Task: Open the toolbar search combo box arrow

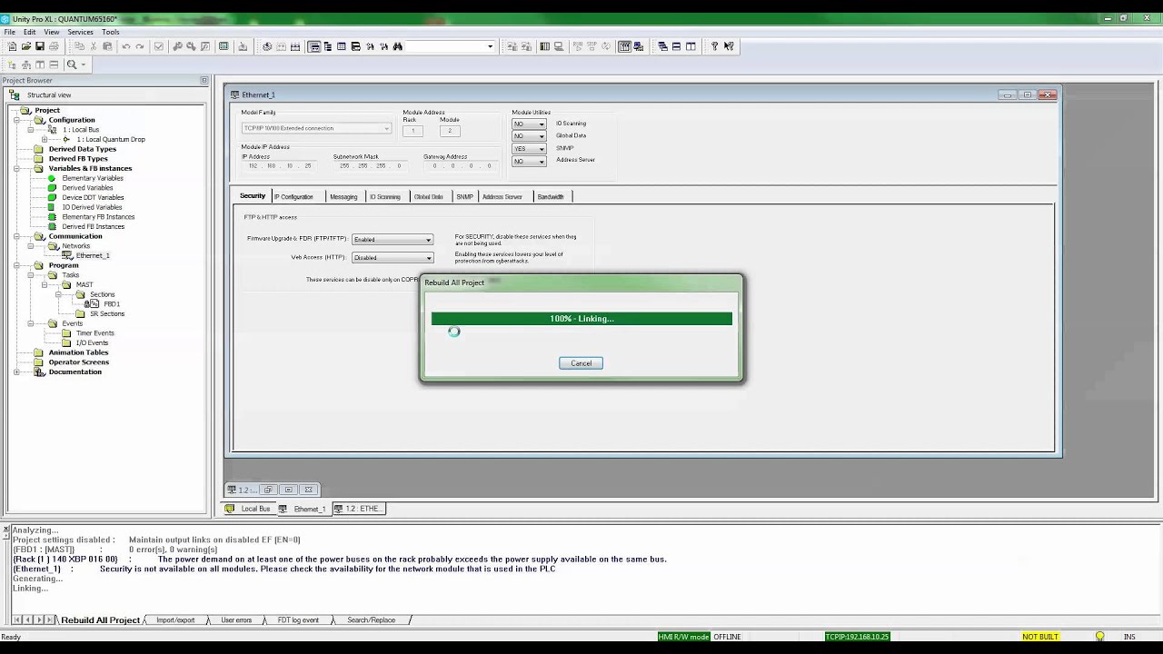Action: point(490,46)
